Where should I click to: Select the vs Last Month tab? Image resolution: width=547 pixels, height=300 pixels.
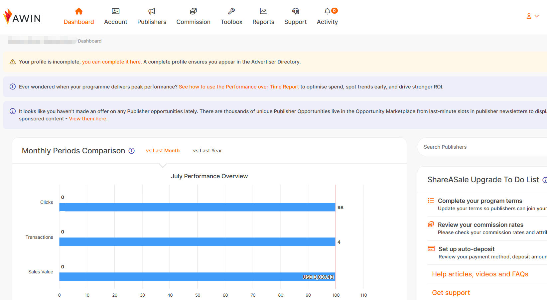click(x=163, y=151)
